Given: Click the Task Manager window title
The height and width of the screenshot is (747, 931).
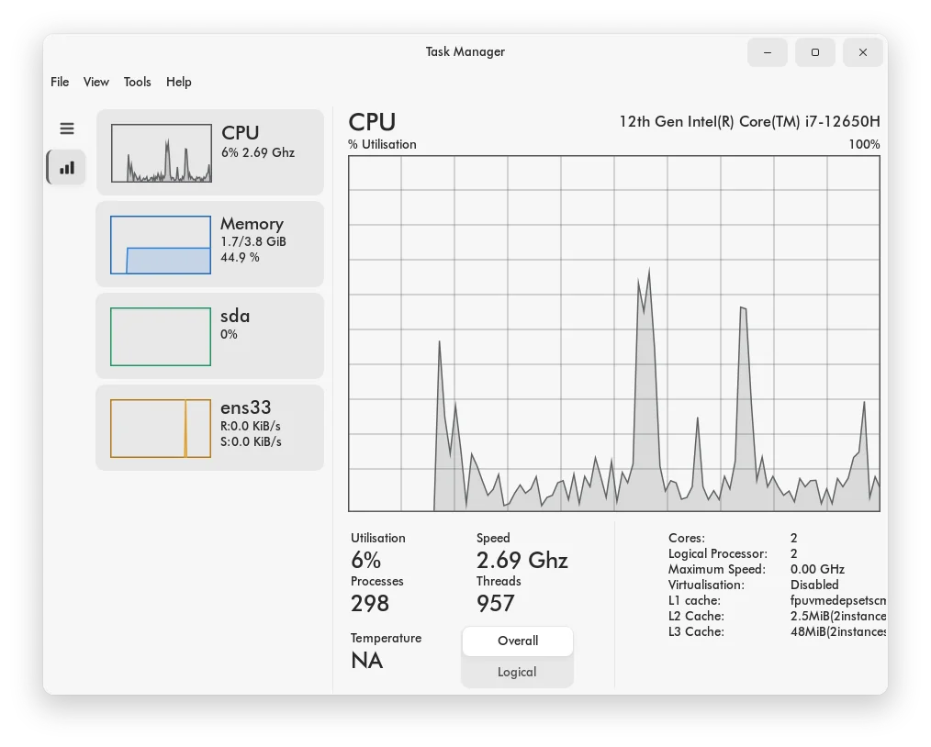Looking at the screenshot, I should coord(465,51).
